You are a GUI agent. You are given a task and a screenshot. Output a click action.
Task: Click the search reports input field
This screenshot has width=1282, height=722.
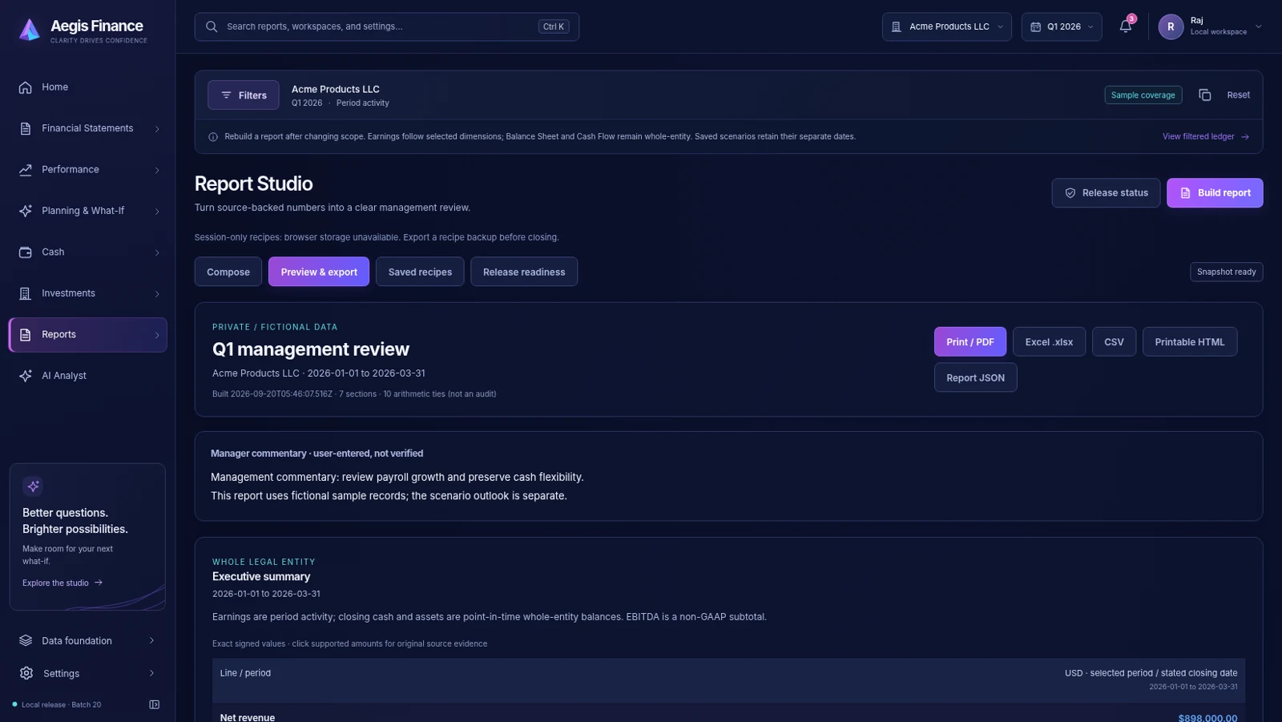(x=387, y=26)
